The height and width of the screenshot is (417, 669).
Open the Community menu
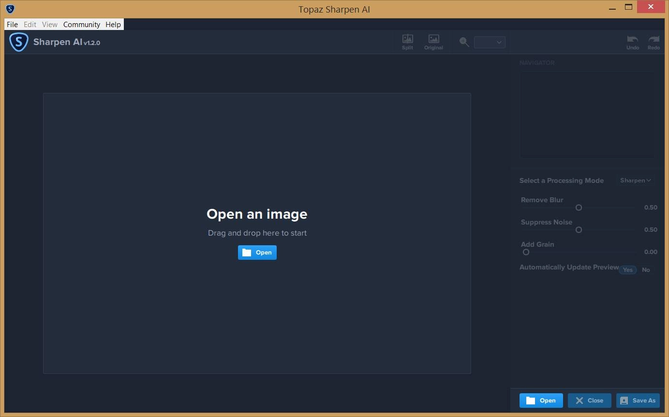coord(82,24)
